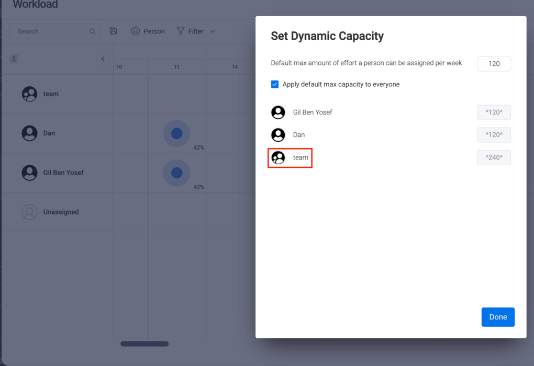The height and width of the screenshot is (366, 534).
Task: Click Gil Ben Yosef's capacity field ^120^
Action: (494, 112)
